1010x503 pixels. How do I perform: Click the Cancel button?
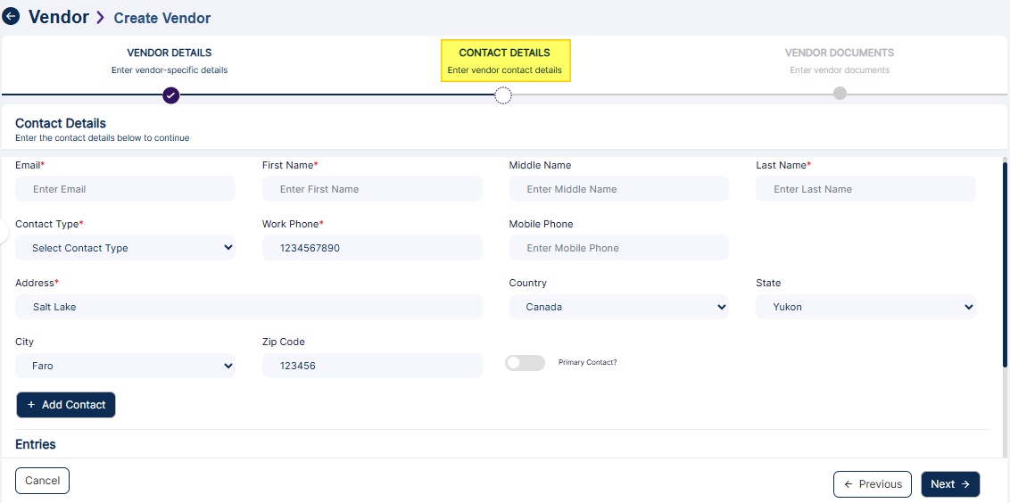tap(42, 481)
